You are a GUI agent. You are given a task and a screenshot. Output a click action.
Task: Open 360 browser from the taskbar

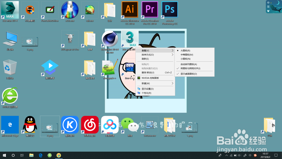[x=50, y=155]
